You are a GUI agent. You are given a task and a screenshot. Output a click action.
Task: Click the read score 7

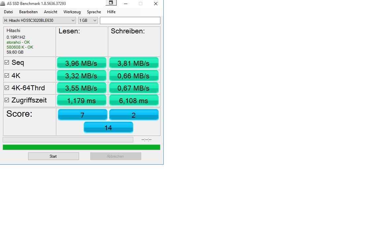[x=83, y=115]
